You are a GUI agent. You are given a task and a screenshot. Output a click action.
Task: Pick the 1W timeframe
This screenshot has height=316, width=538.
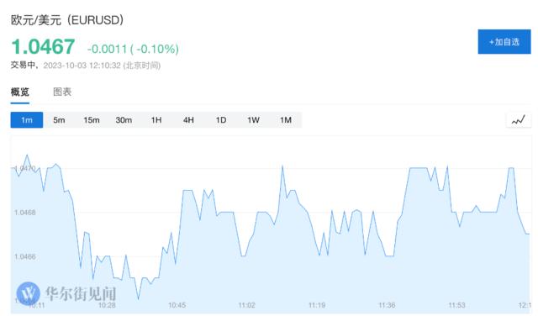pyautogui.click(x=253, y=120)
